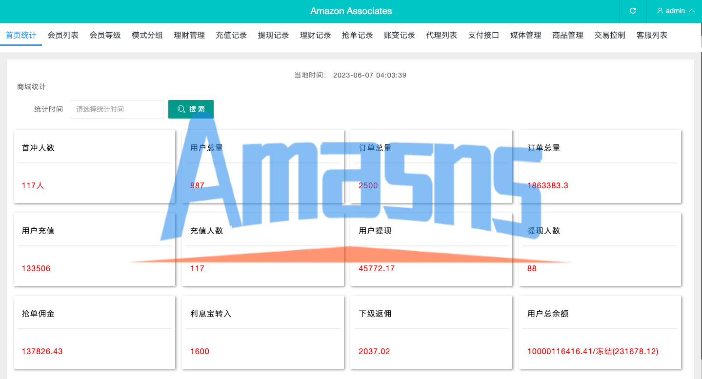This screenshot has height=379, width=702.
Task: Open the 客服列表 tab
Action: tap(652, 35)
